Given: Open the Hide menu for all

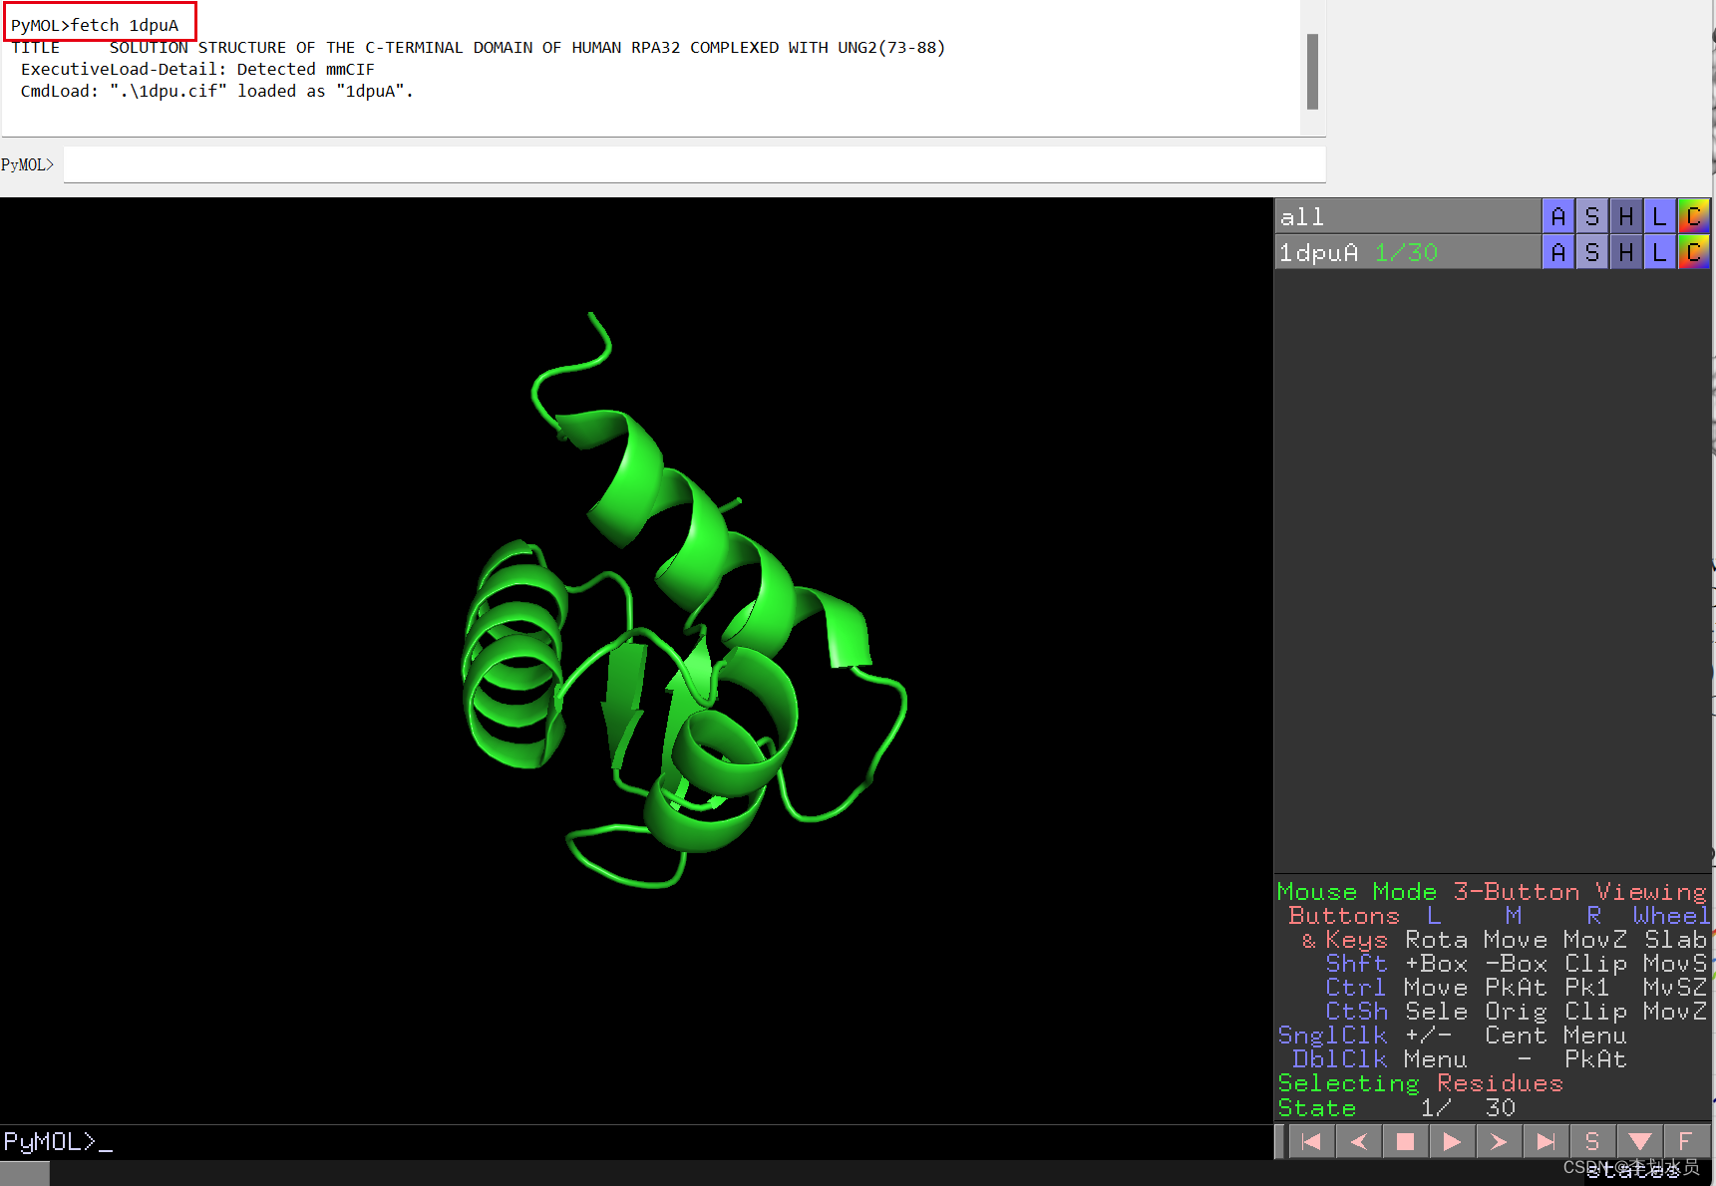Looking at the screenshot, I should pos(1626,216).
